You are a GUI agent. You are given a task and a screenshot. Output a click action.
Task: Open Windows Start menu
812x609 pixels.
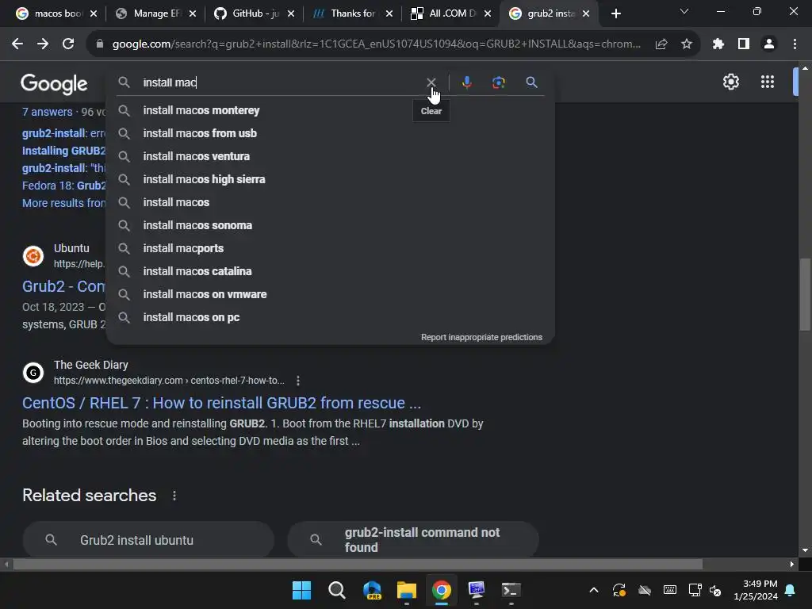301,590
